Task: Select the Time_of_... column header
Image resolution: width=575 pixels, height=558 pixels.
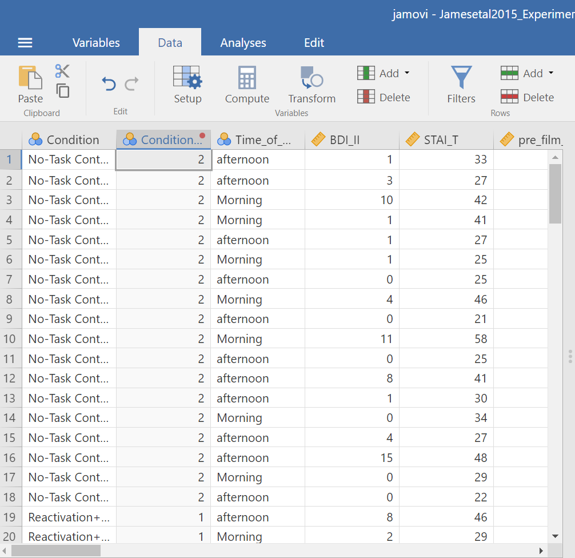Action: pos(258,139)
